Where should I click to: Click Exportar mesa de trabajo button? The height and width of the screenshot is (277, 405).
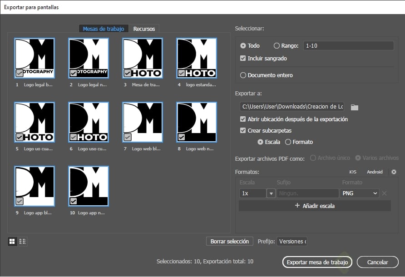(317, 262)
